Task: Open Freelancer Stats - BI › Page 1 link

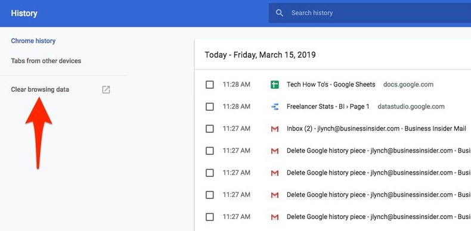Action: coord(328,107)
